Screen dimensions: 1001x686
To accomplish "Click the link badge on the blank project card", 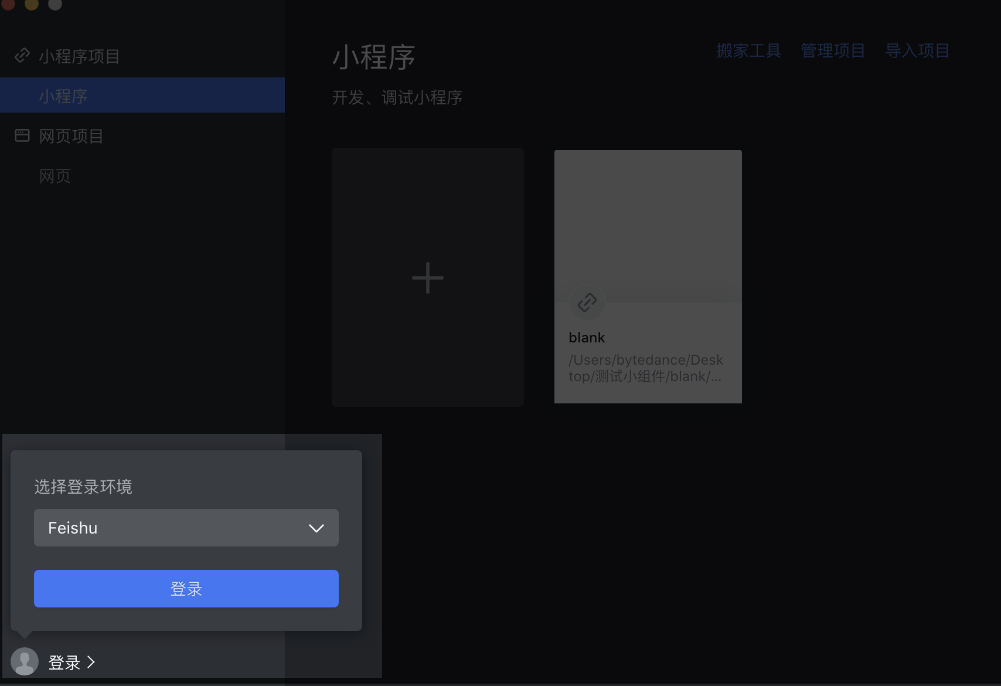I will pos(586,303).
